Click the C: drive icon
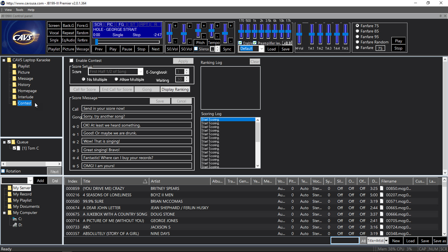Image resolution: width=448 pixels, height=252 pixels. [x=15, y=219]
